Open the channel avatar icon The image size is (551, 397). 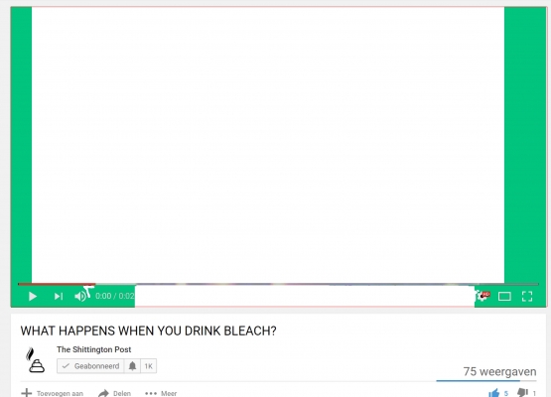pyautogui.click(x=35, y=360)
